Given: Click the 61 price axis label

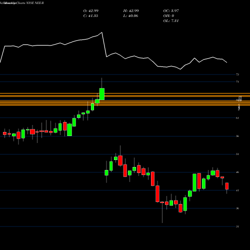Looking at the screenshot, I should (237, 118).
